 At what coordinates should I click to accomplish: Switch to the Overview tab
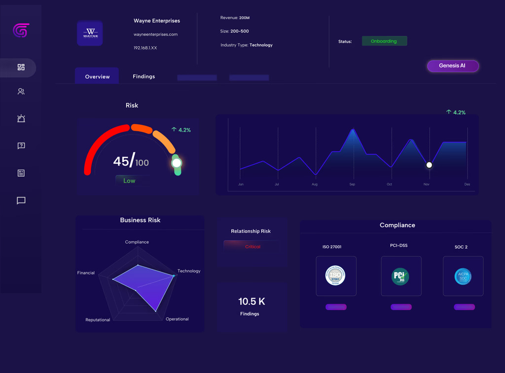[97, 76]
